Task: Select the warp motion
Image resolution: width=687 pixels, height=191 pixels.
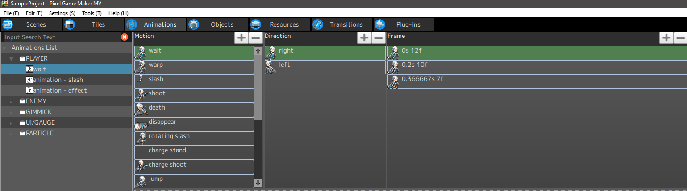Action: coord(194,67)
